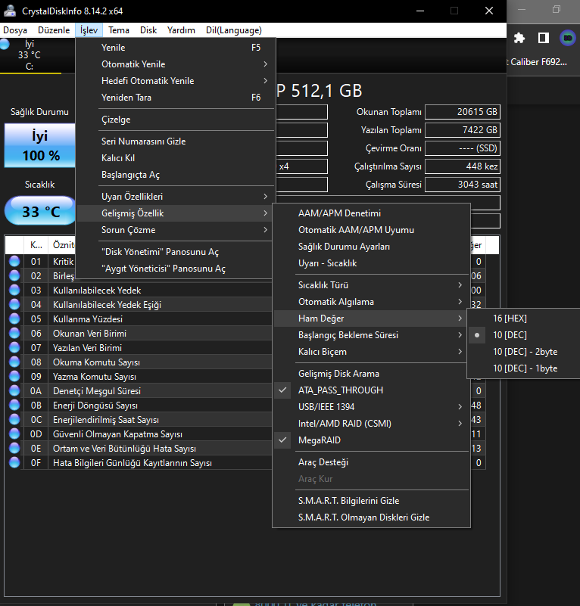Open the Yardım menu

[x=181, y=30]
